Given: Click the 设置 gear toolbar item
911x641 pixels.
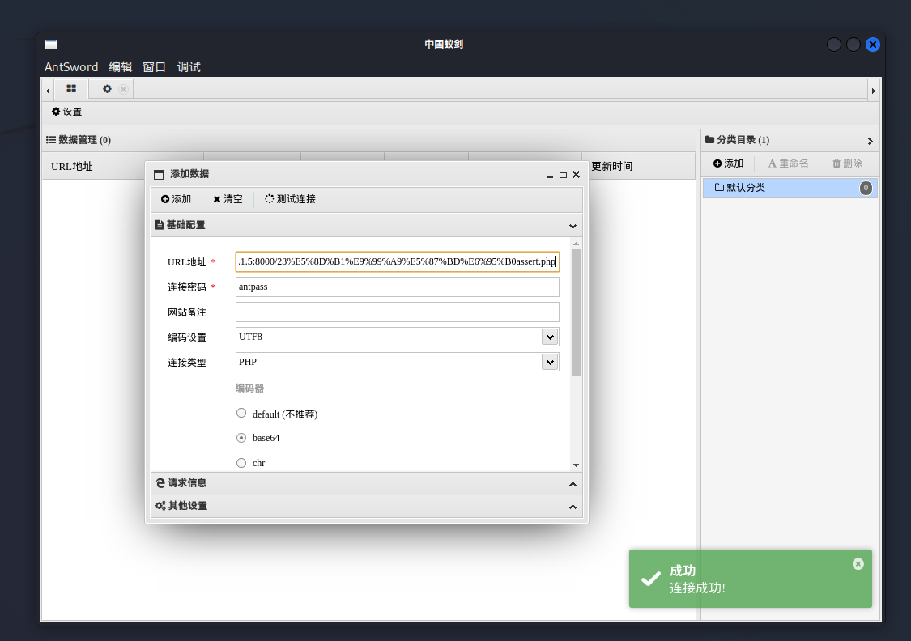Looking at the screenshot, I should pos(66,112).
